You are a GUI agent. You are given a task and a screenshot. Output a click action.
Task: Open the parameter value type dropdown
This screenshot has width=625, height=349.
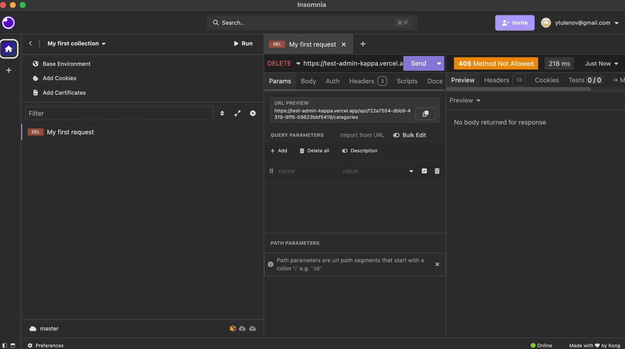(411, 171)
